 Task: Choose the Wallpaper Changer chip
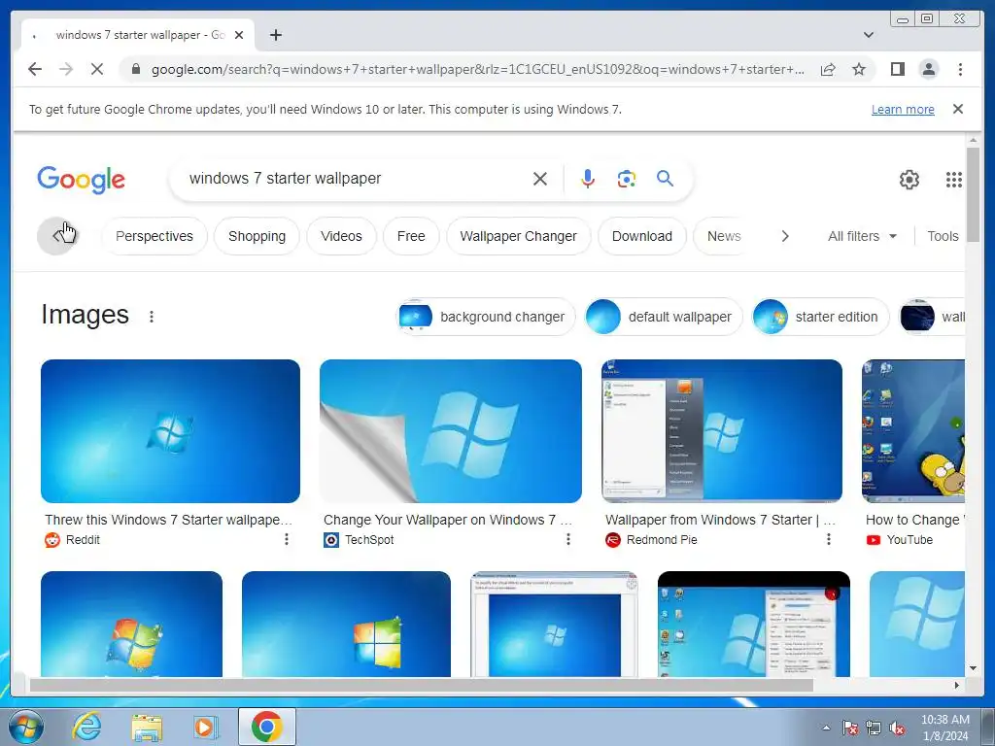[519, 236]
